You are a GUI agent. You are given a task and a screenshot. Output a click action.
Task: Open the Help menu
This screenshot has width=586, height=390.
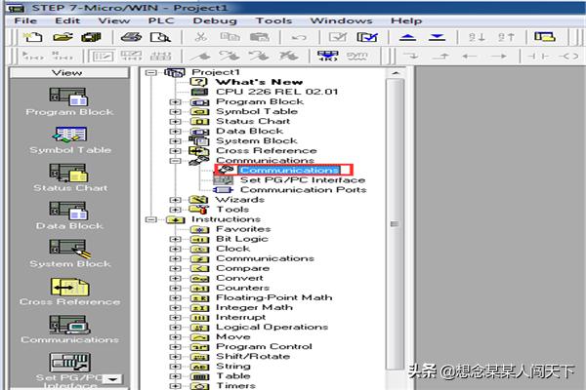406,20
